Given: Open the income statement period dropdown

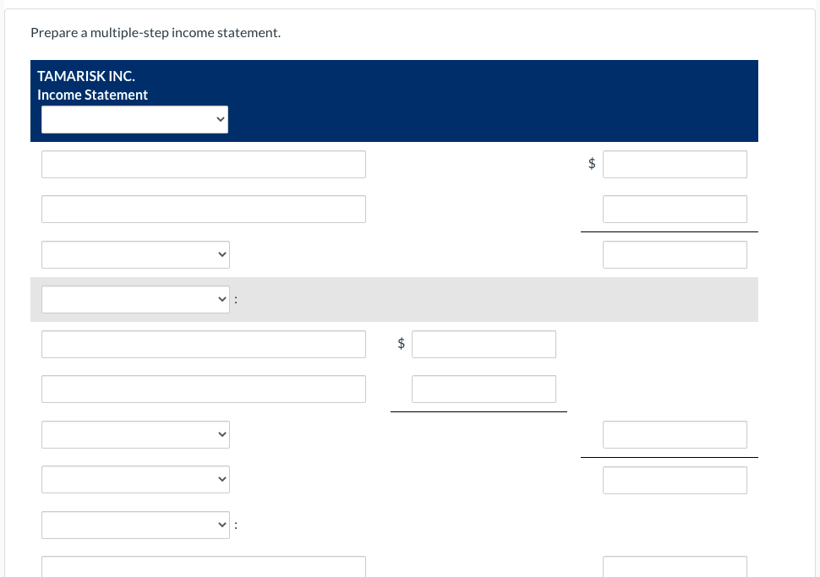Looking at the screenshot, I should point(134,119).
